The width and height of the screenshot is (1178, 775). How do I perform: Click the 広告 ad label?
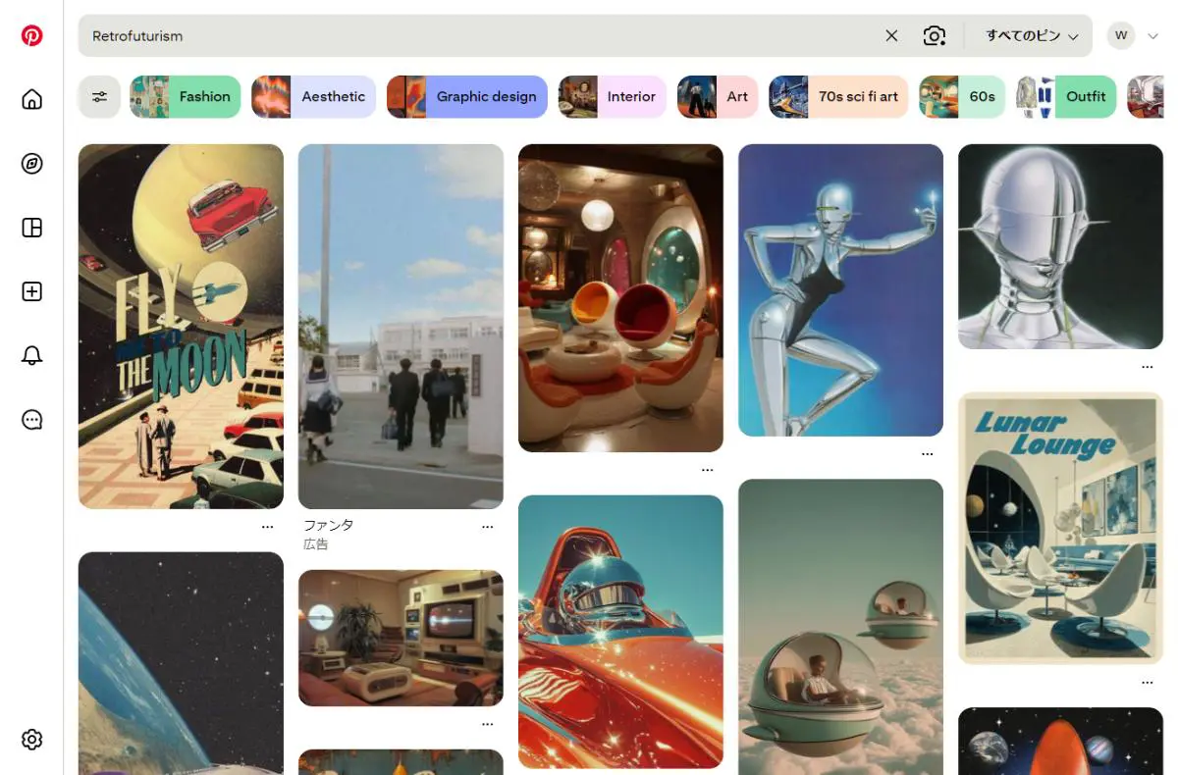(x=315, y=543)
